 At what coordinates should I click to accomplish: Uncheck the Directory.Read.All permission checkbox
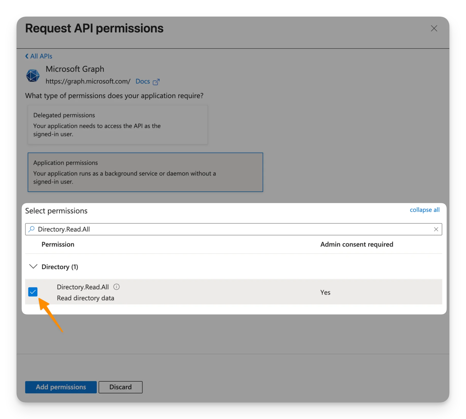[x=33, y=292]
